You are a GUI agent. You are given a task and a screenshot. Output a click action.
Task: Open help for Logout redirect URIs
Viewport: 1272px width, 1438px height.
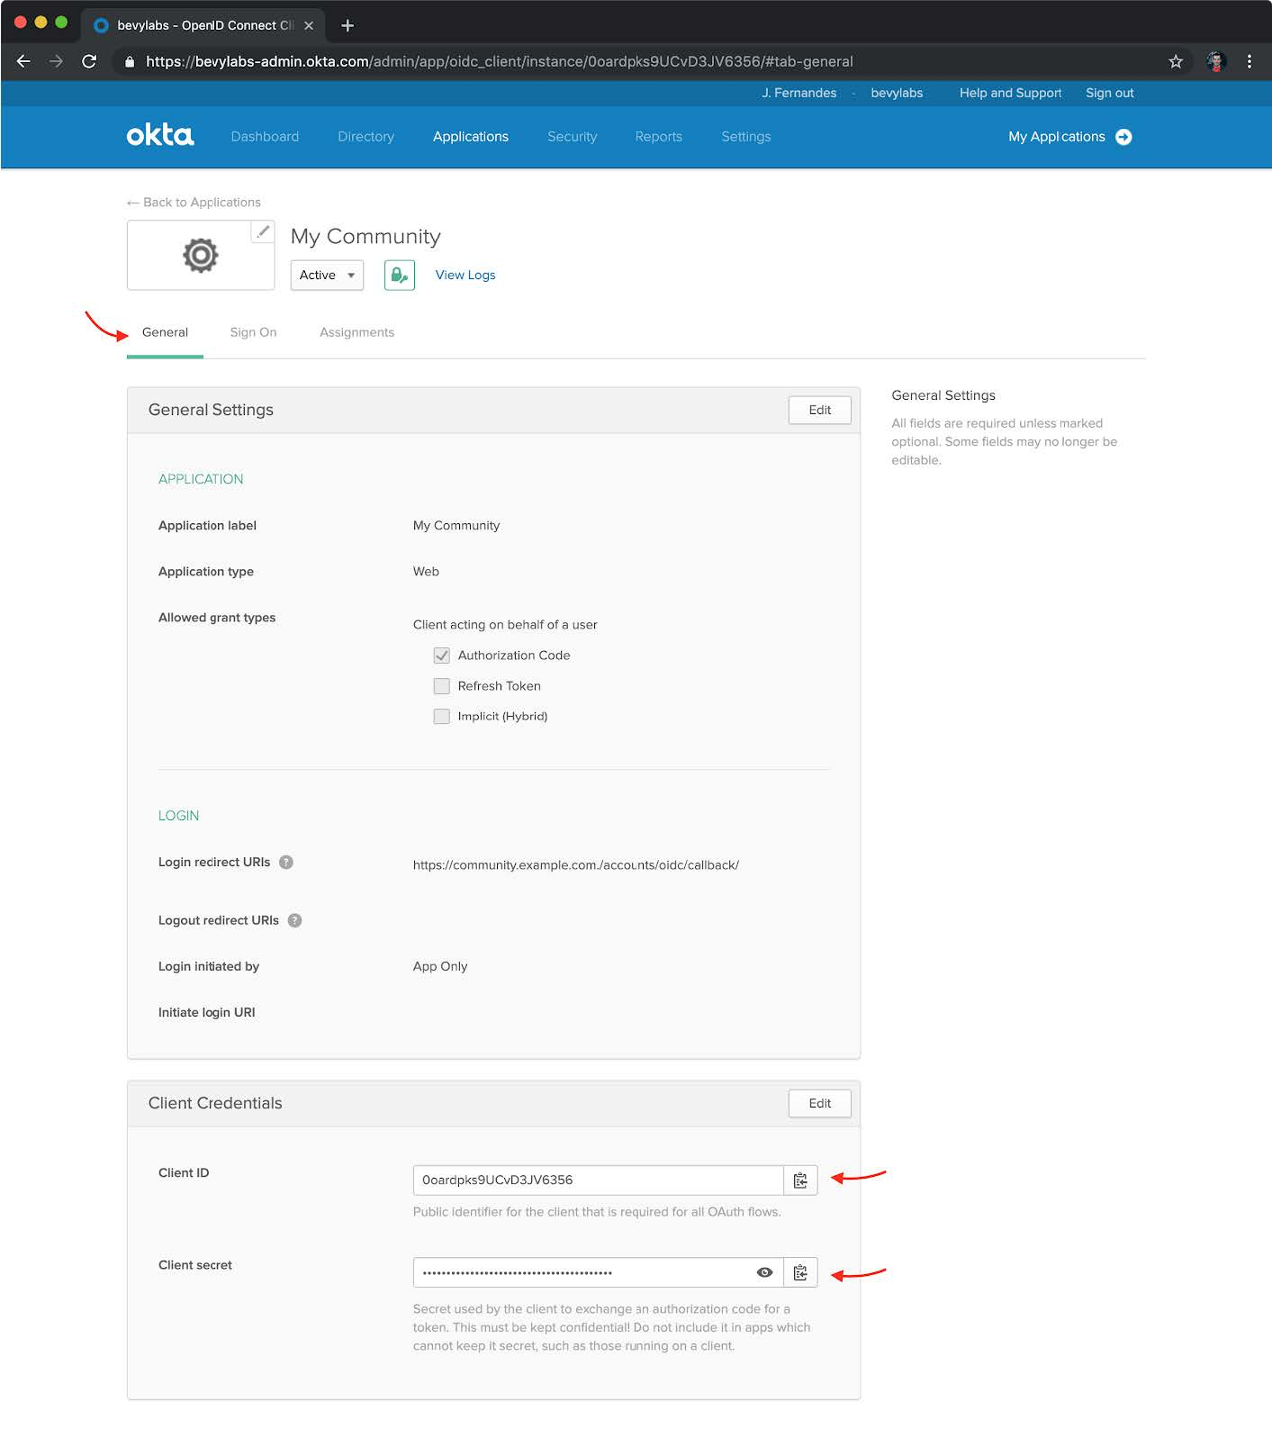[294, 920]
